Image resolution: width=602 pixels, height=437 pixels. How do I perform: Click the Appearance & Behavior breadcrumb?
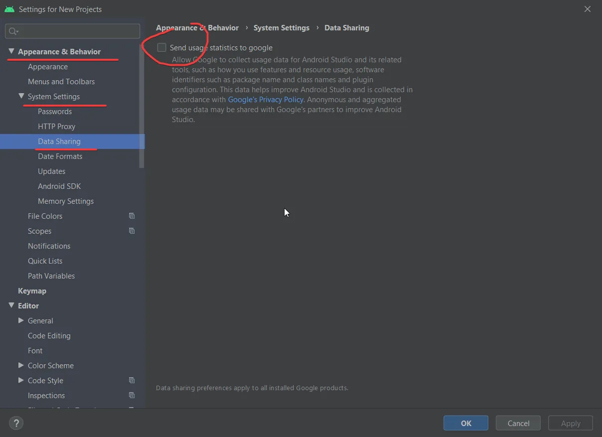coord(197,28)
